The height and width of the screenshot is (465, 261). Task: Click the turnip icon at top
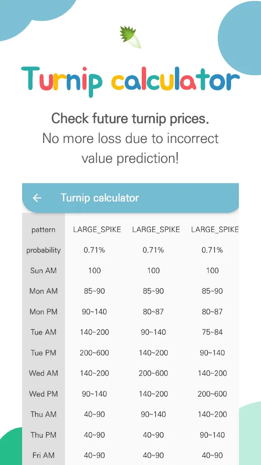130,37
